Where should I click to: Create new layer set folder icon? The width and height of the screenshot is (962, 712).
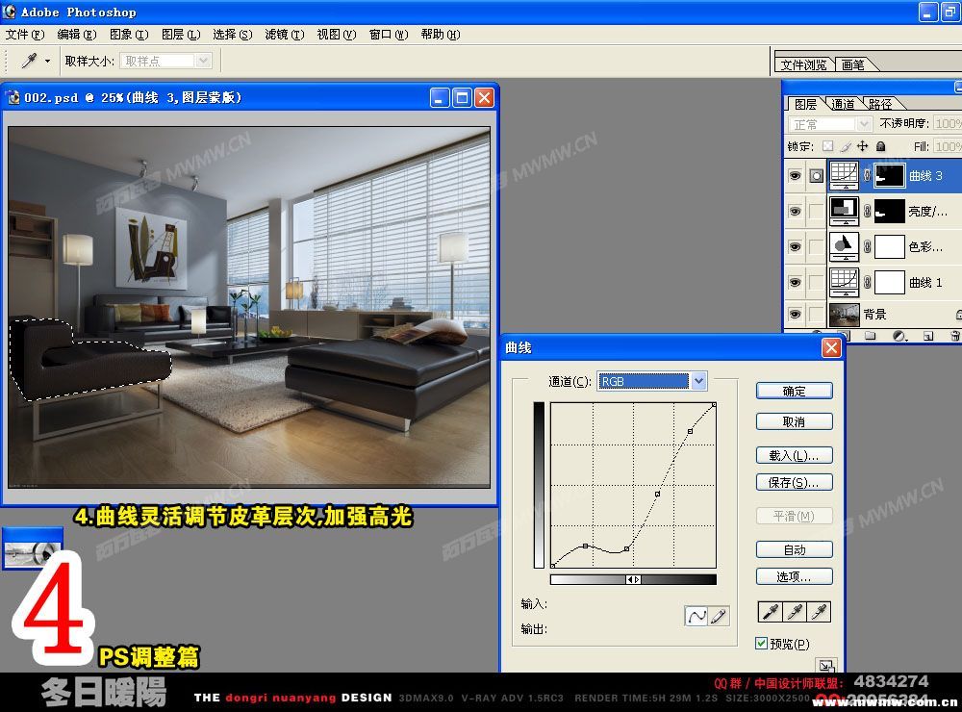coord(870,336)
